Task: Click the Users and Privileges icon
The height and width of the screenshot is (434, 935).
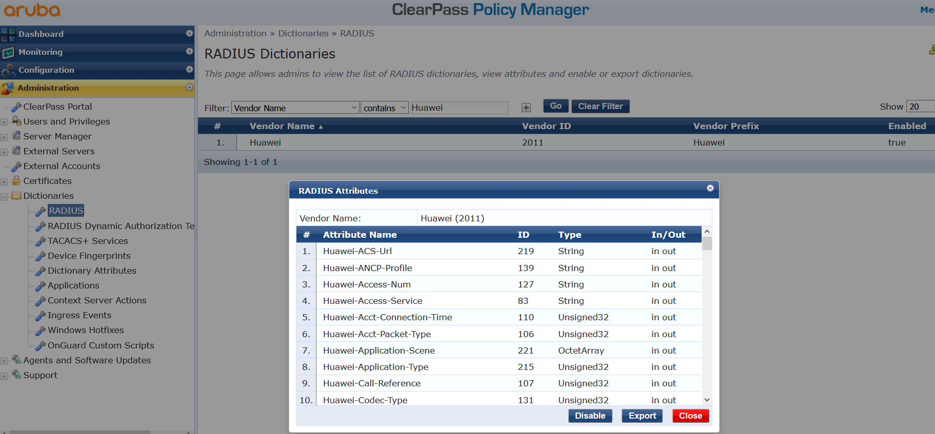Action: (x=16, y=121)
